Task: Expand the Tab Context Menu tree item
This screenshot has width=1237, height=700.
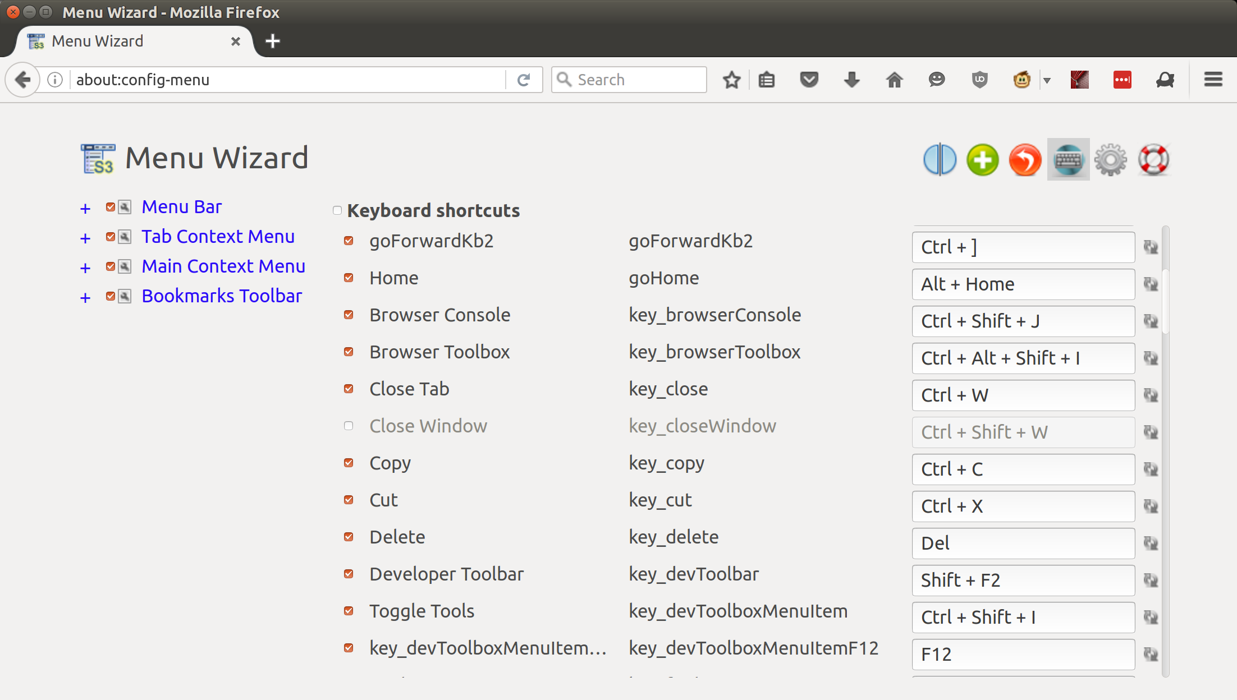Action: tap(85, 236)
